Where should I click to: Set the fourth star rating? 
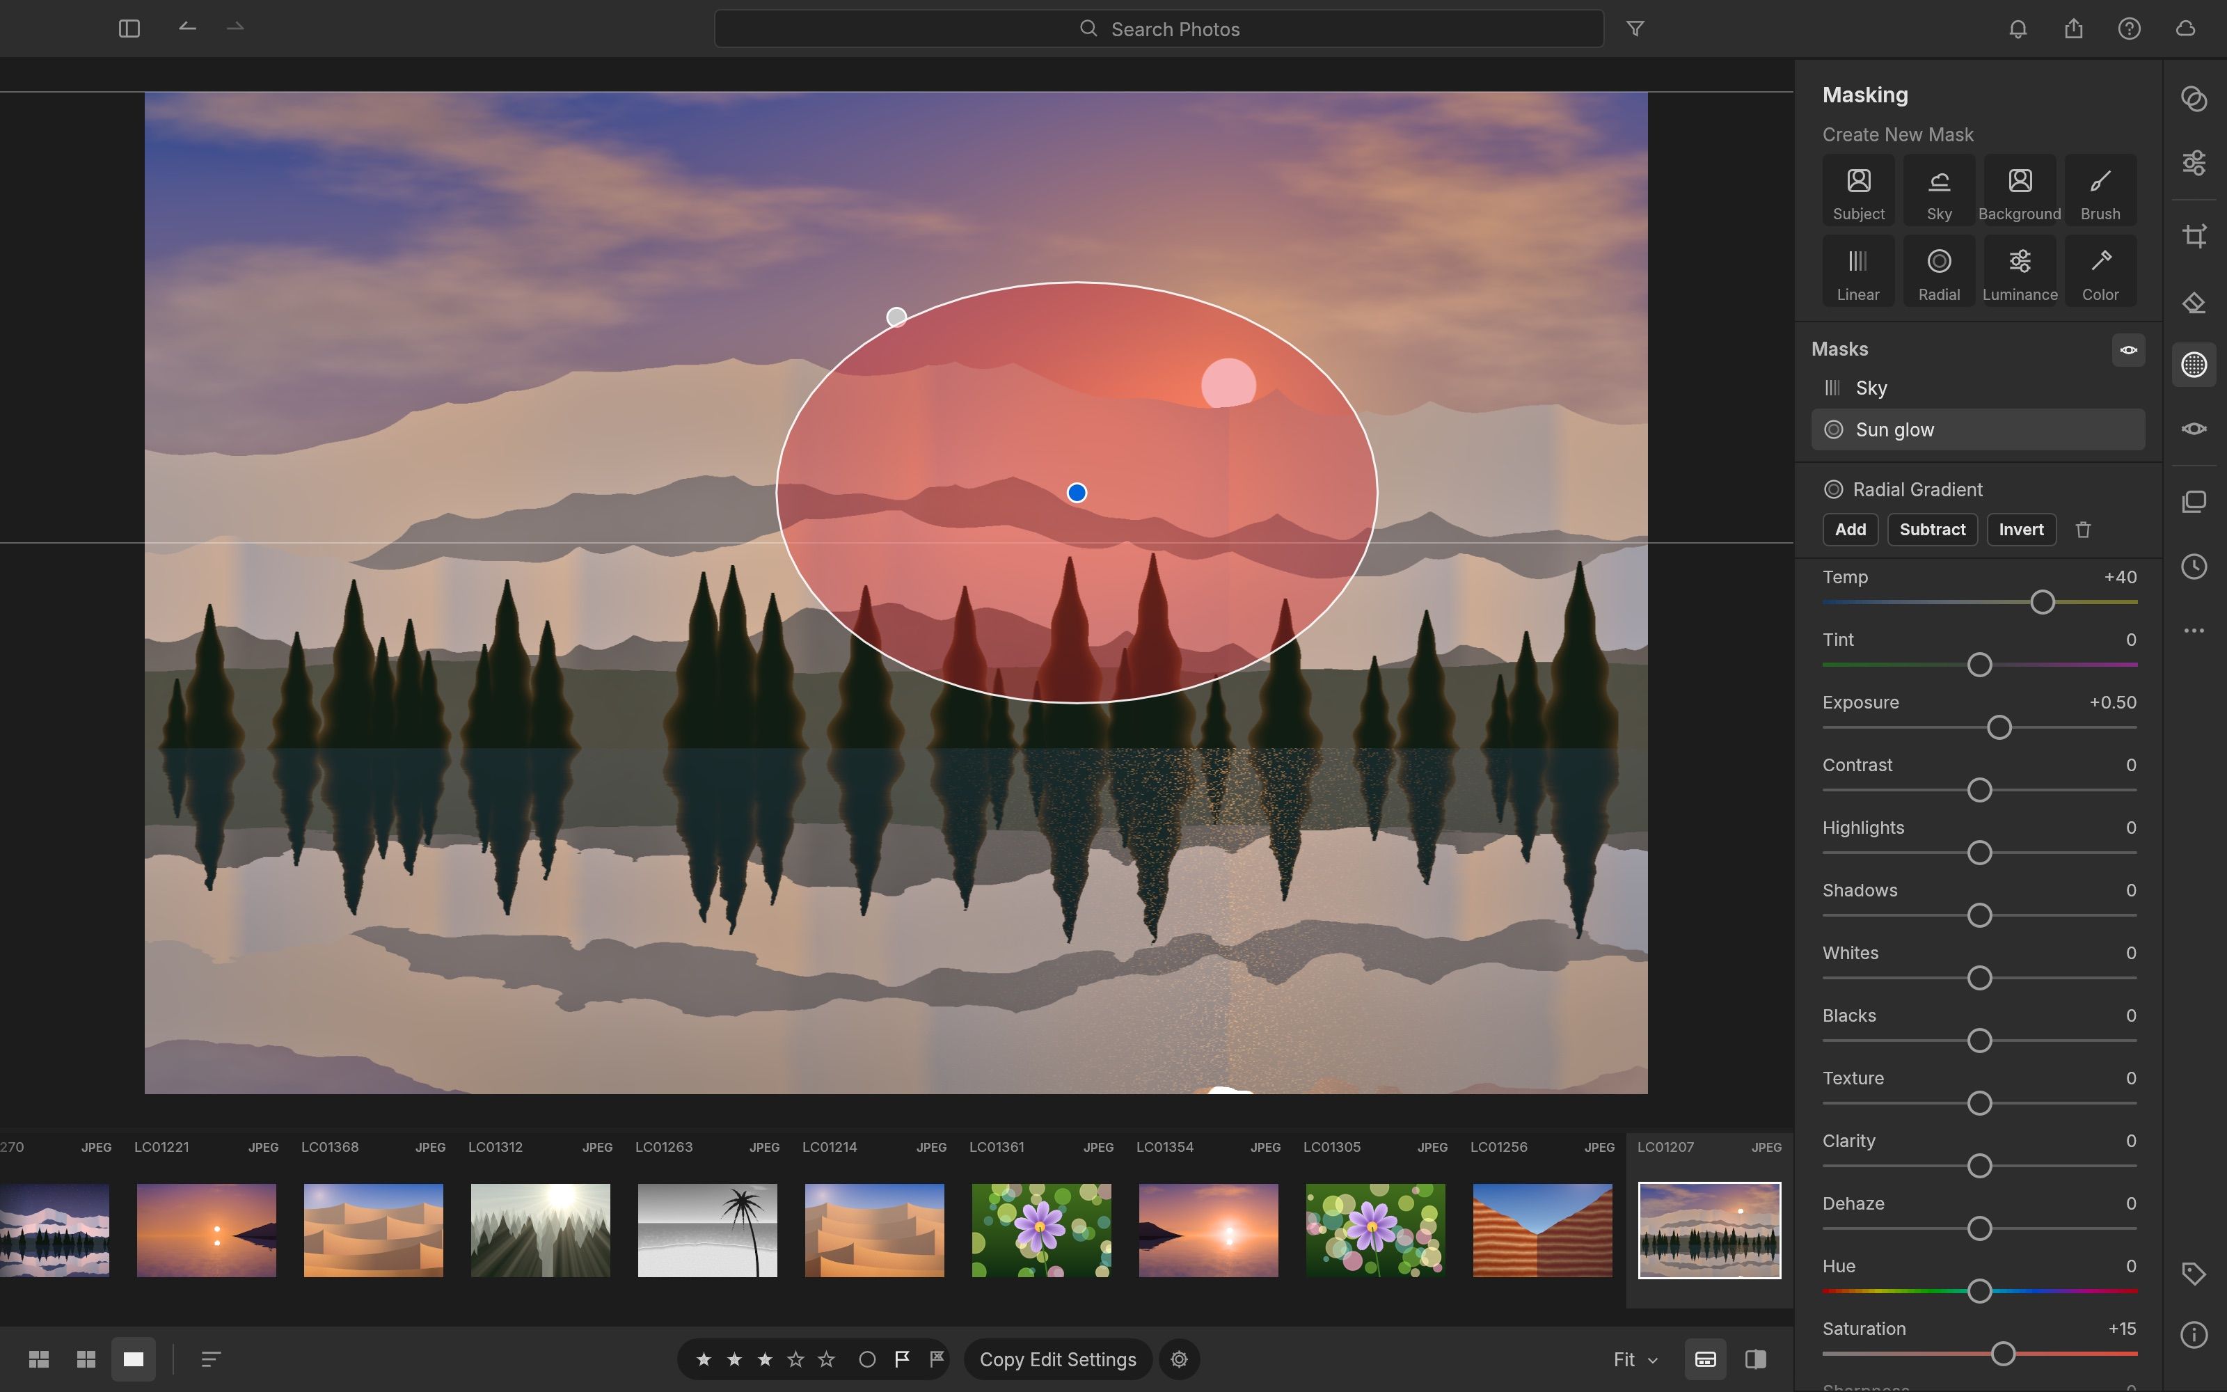pyautogui.click(x=796, y=1360)
